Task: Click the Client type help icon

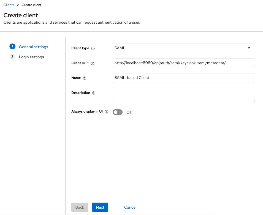Action: click(93, 48)
